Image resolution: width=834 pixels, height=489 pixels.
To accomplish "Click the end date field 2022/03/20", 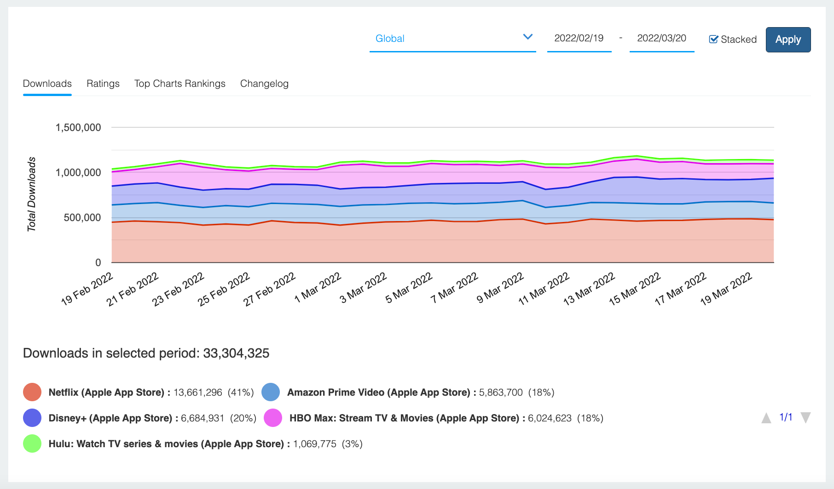I will pyautogui.click(x=662, y=39).
